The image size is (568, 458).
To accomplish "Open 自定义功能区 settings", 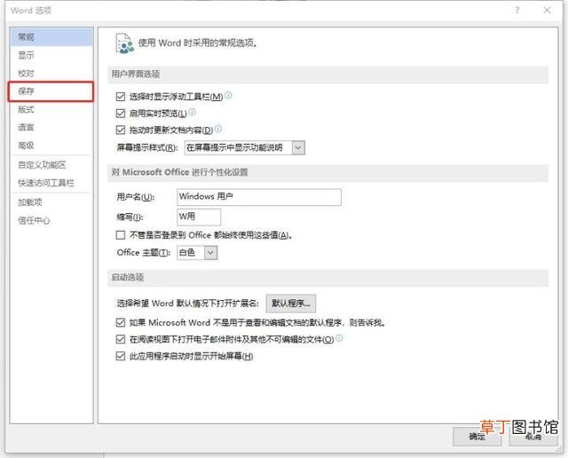I will pyautogui.click(x=51, y=165).
